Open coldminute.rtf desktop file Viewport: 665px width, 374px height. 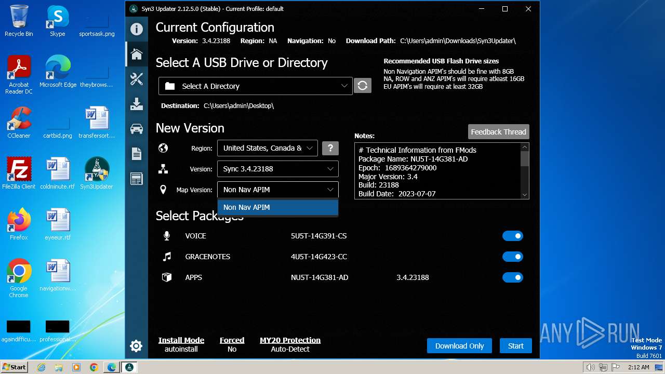tap(58, 173)
